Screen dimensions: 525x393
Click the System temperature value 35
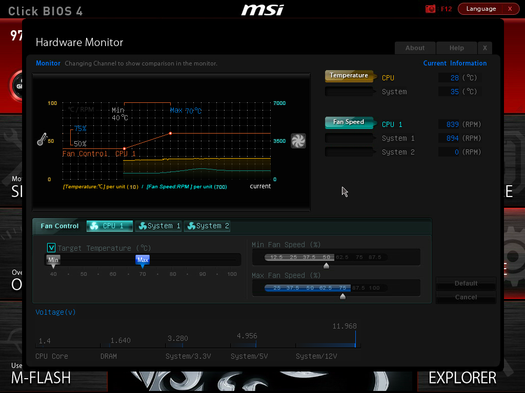454,92
